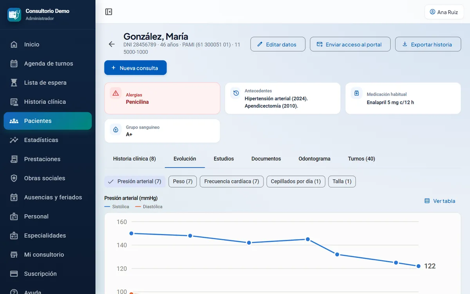Select the Talla (1) filter chip
The image size is (470, 294).
pos(342,181)
